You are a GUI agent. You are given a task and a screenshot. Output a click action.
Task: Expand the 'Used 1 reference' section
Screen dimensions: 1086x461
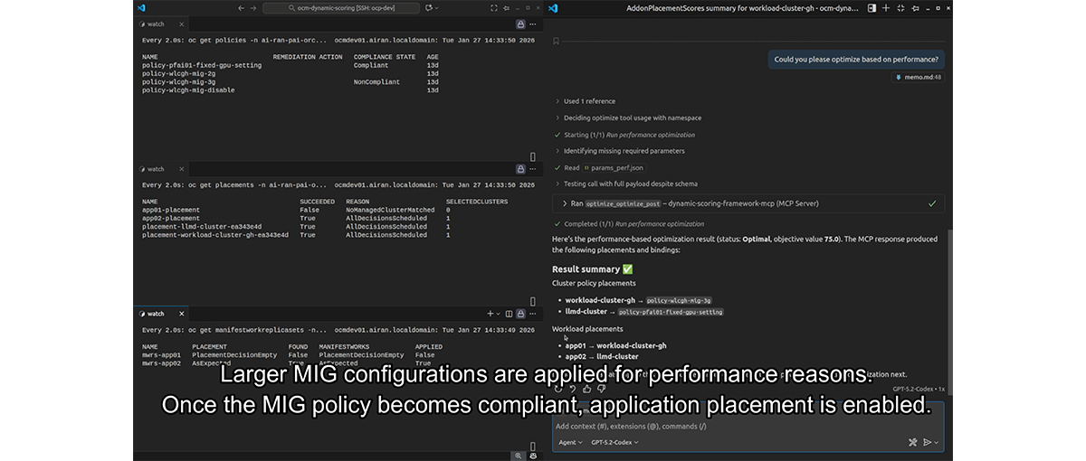click(x=588, y=101)
